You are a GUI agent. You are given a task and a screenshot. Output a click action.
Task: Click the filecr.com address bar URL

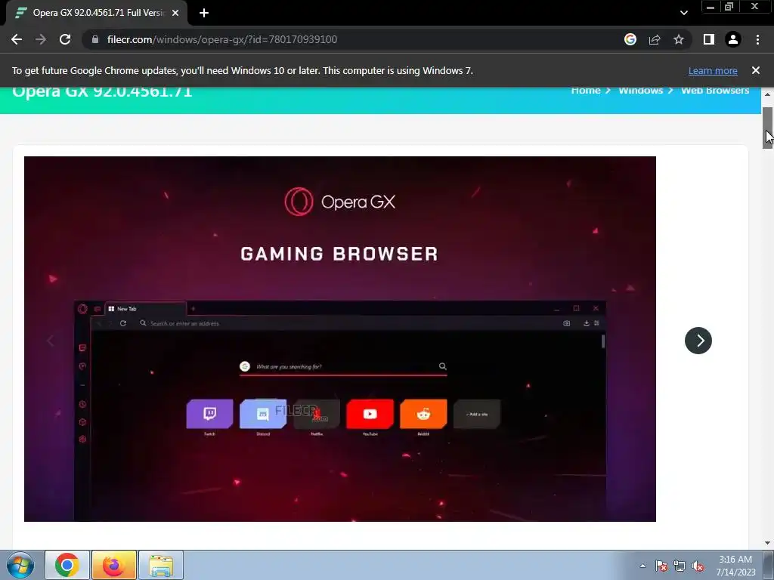pos(222,39)
